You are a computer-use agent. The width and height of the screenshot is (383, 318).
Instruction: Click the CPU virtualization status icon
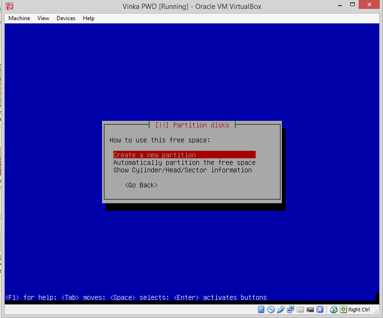[320, 310]
